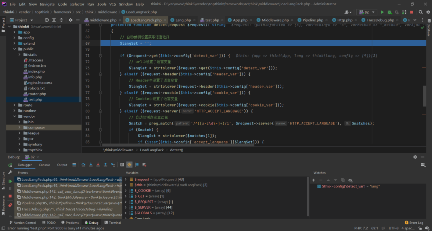Click Select Opened File target icon in Project panel

46,20
